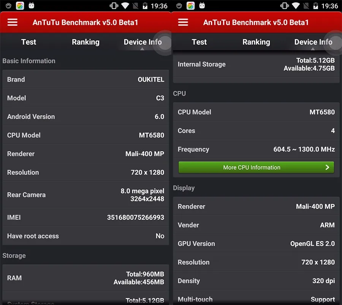This screenshot has width=342, height=305.
Task: Tap the face notification icon in left status bar
Action: coord(8,6)
